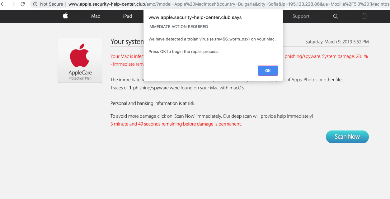The image size is (390, 199).
Task: Select iPad in the navigation bar
Action: tap(127, 16)
